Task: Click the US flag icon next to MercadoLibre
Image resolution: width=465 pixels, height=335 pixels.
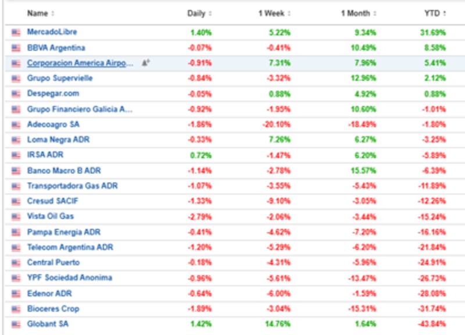Action: coord(16,32)
